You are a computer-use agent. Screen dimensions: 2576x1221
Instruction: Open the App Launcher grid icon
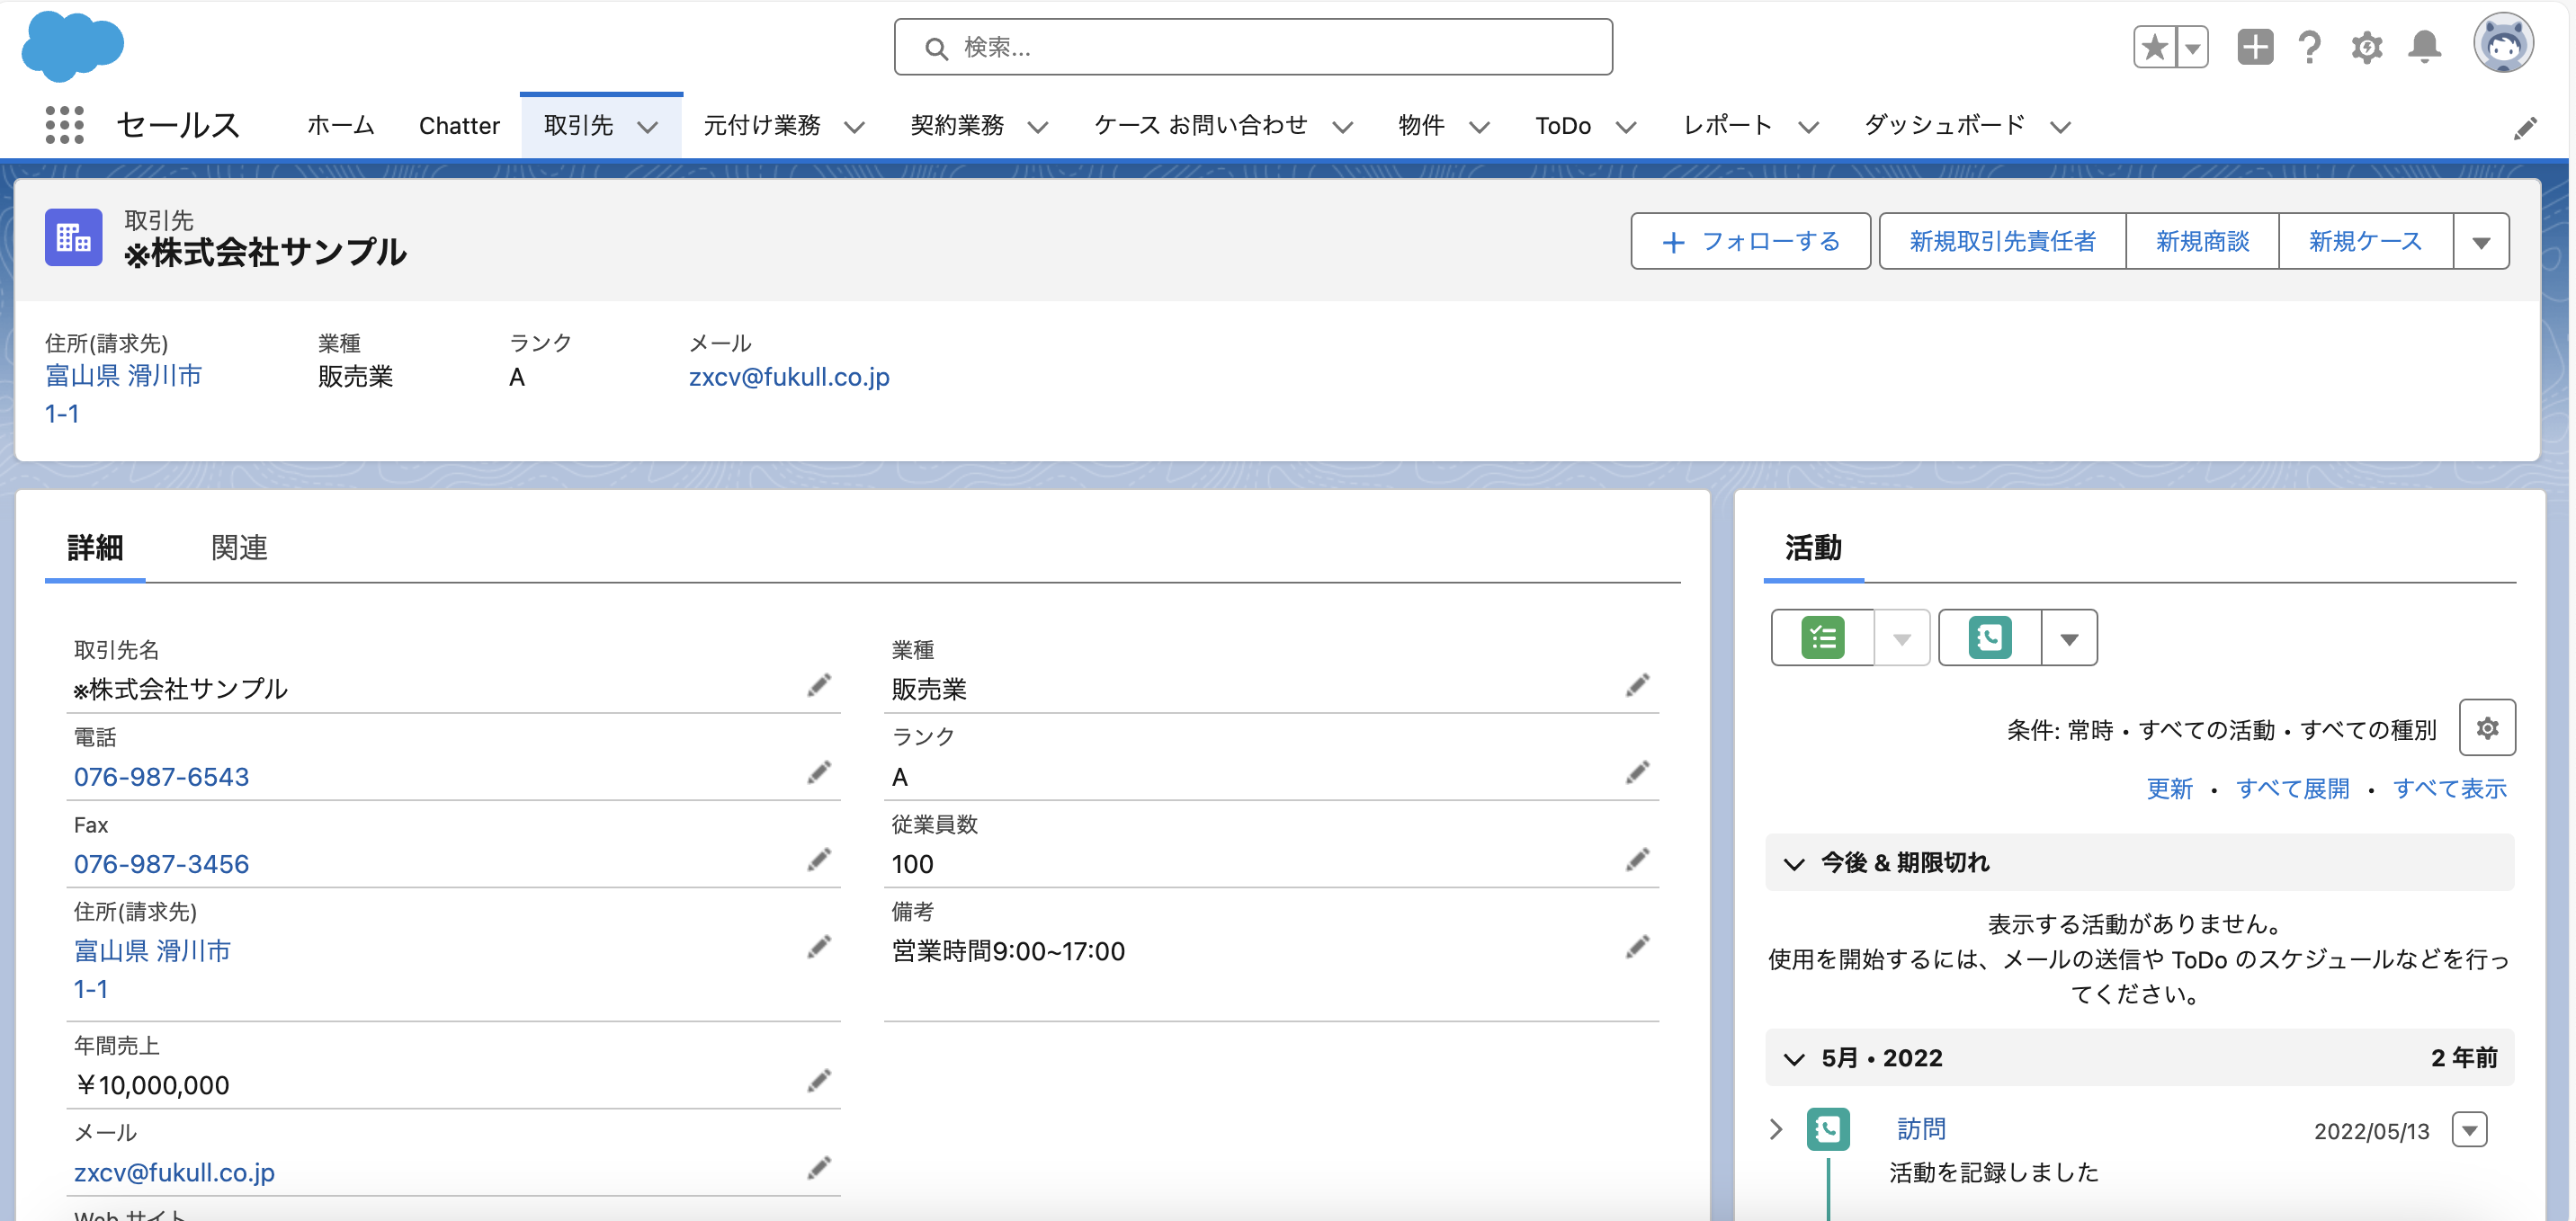point(65,125)
